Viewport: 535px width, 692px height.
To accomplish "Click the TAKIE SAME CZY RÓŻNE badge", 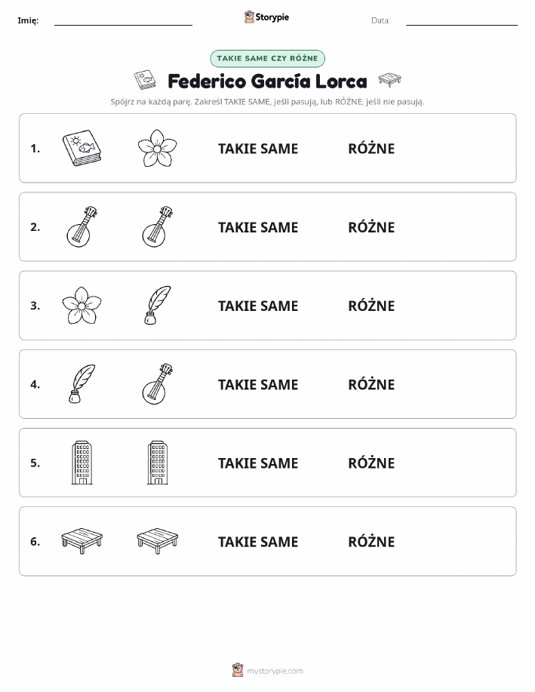I will (x=267, y=58).
